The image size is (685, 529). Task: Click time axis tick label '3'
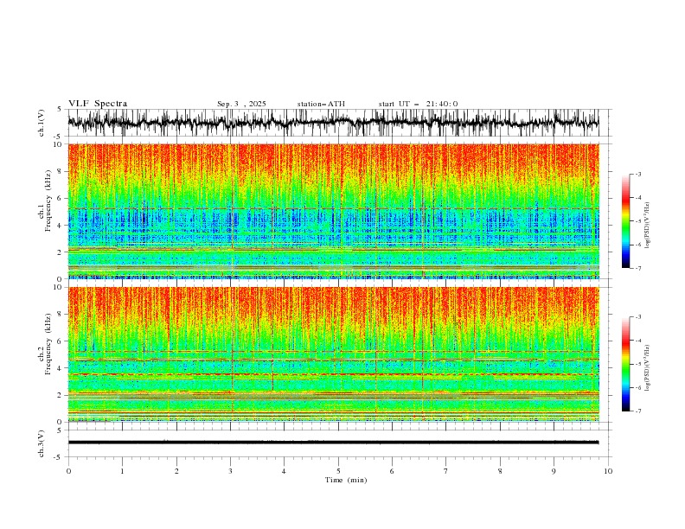click(x=230, y=471)
